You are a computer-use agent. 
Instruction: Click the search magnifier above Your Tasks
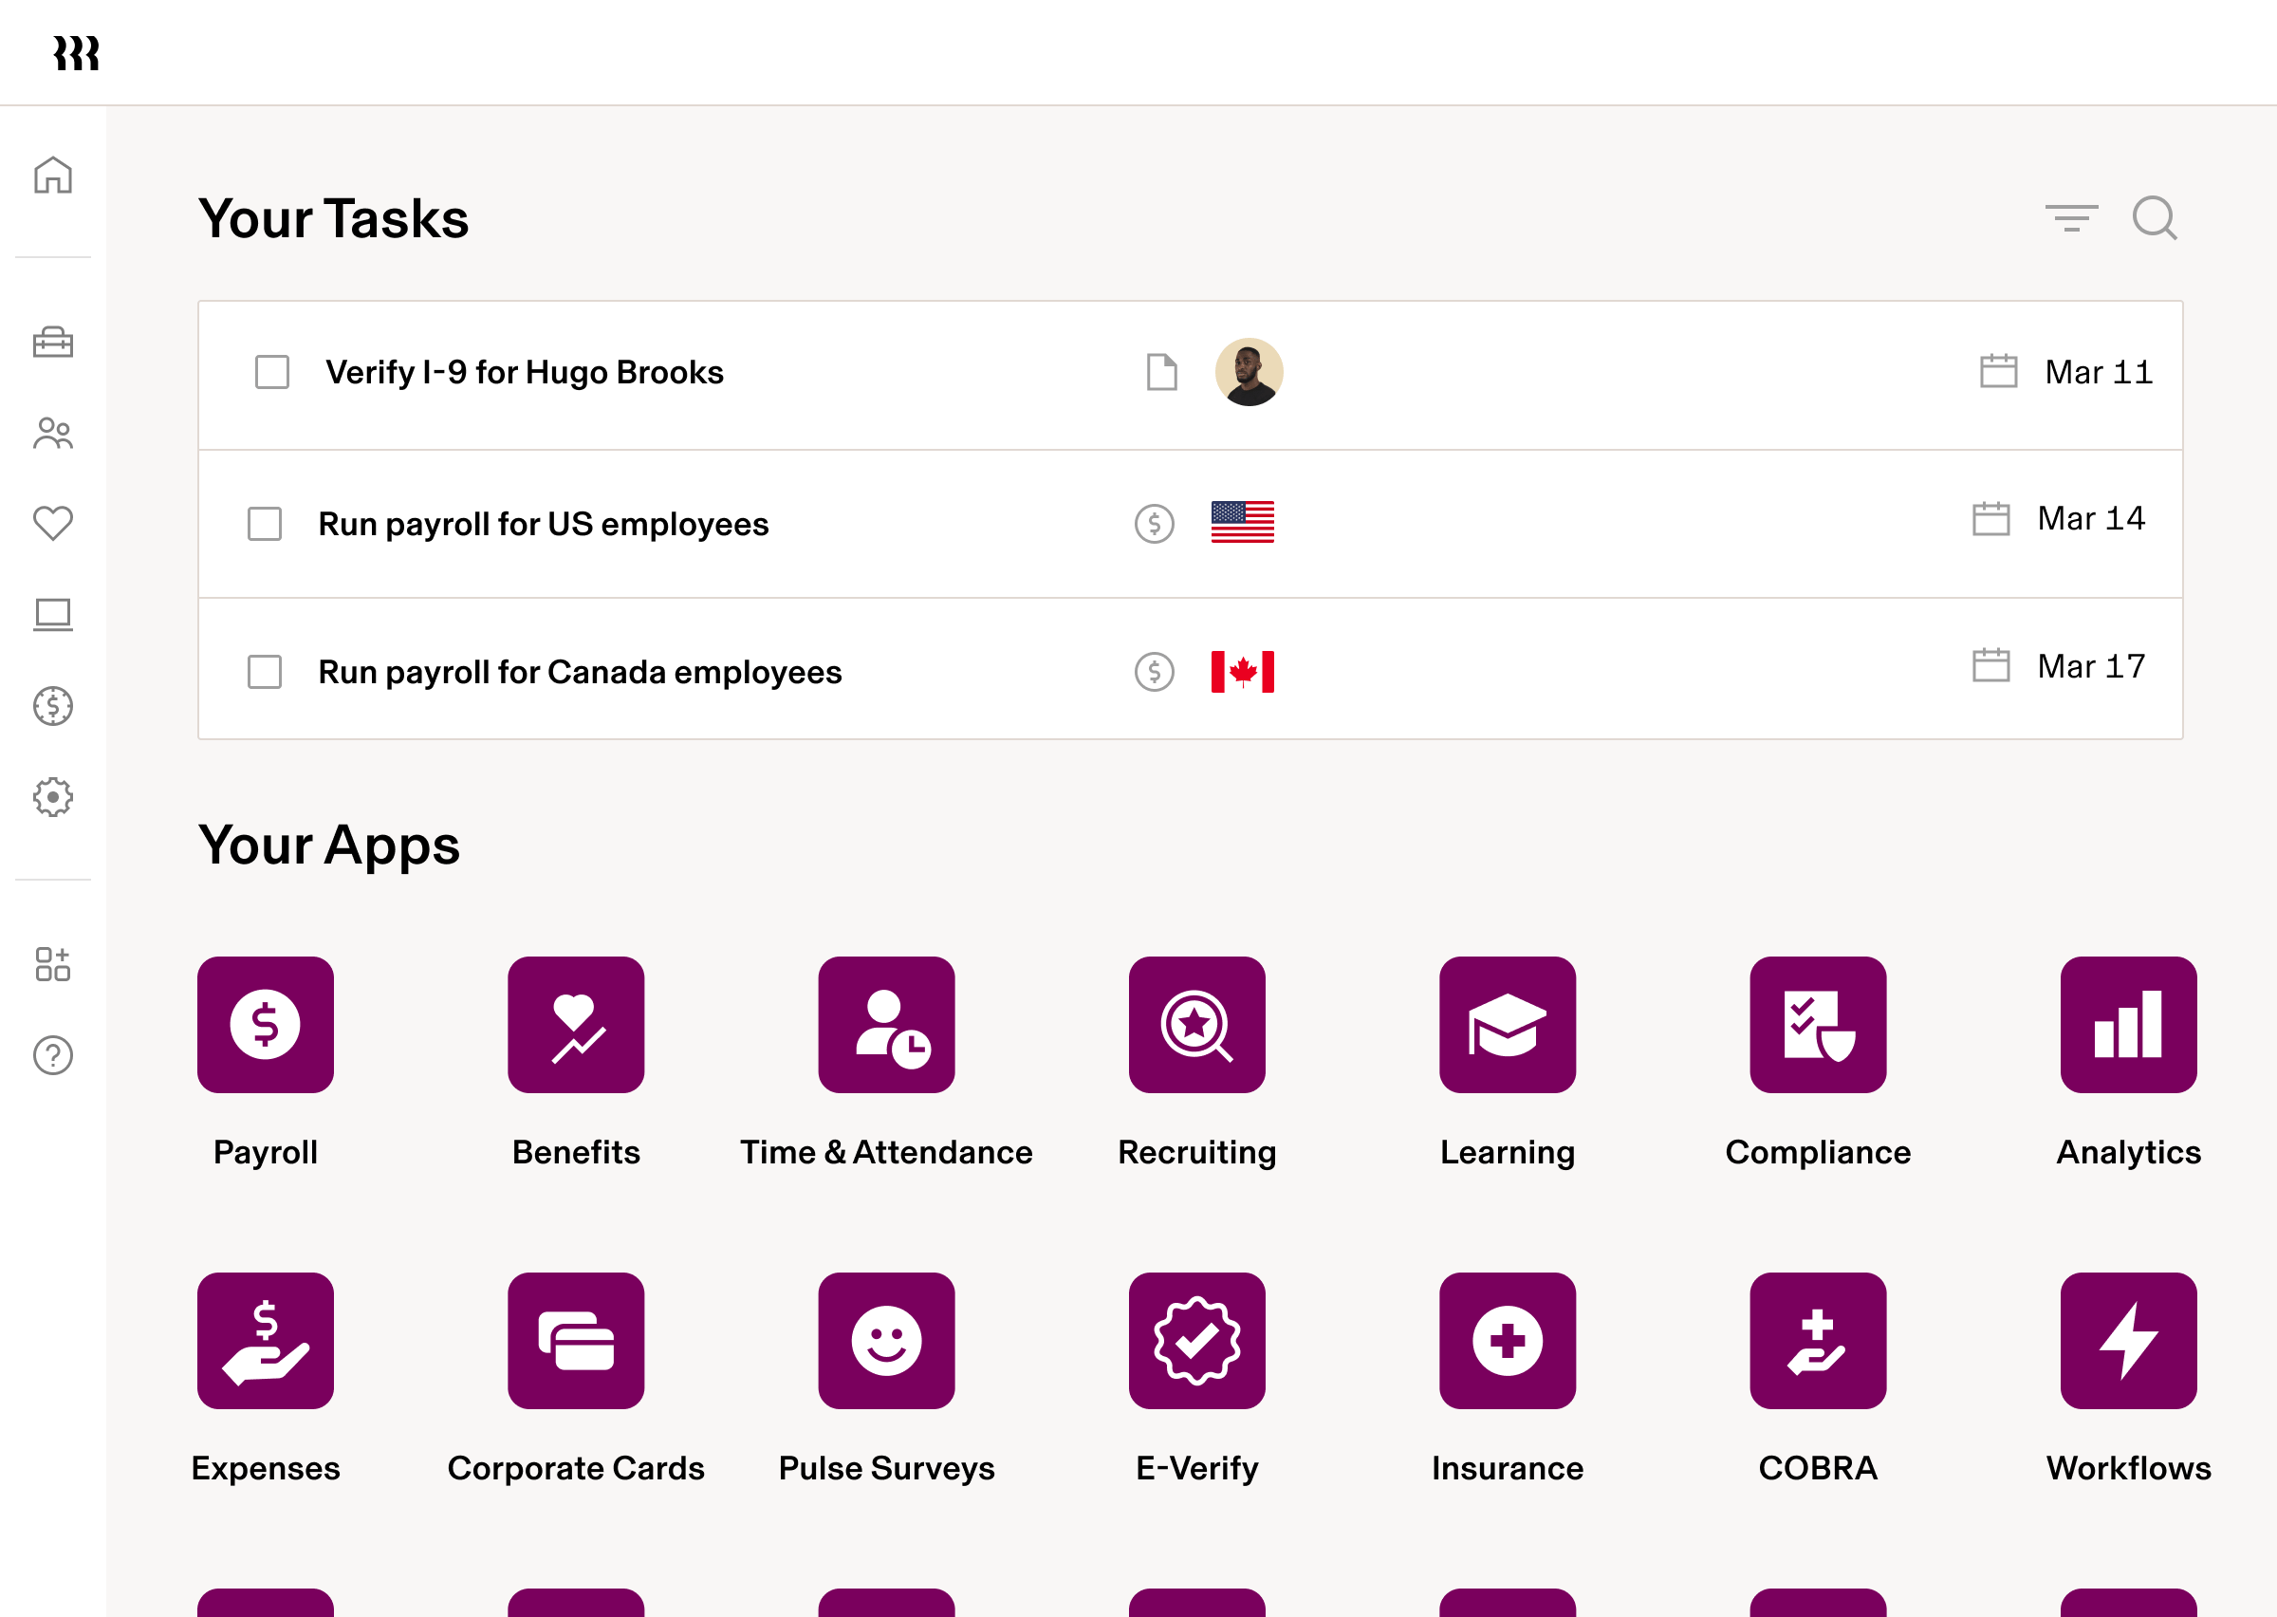(2155, 218)
